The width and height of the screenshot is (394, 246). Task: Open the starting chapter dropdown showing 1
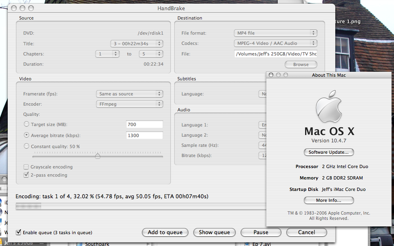pos(107,54)
